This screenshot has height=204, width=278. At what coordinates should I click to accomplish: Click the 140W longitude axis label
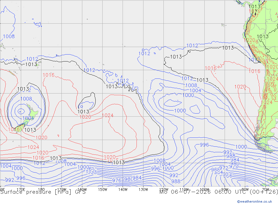(123, 190)
